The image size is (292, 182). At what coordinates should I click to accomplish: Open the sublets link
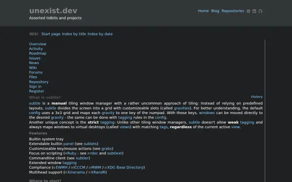click(x=90, y=144)
